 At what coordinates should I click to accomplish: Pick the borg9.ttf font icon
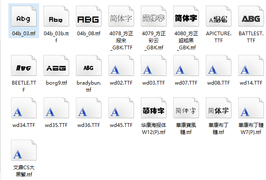point(56,66)
